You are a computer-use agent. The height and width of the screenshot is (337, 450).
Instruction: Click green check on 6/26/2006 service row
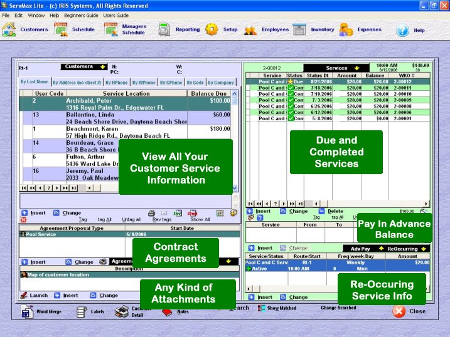pyautogui.click(x=291, y=106)
